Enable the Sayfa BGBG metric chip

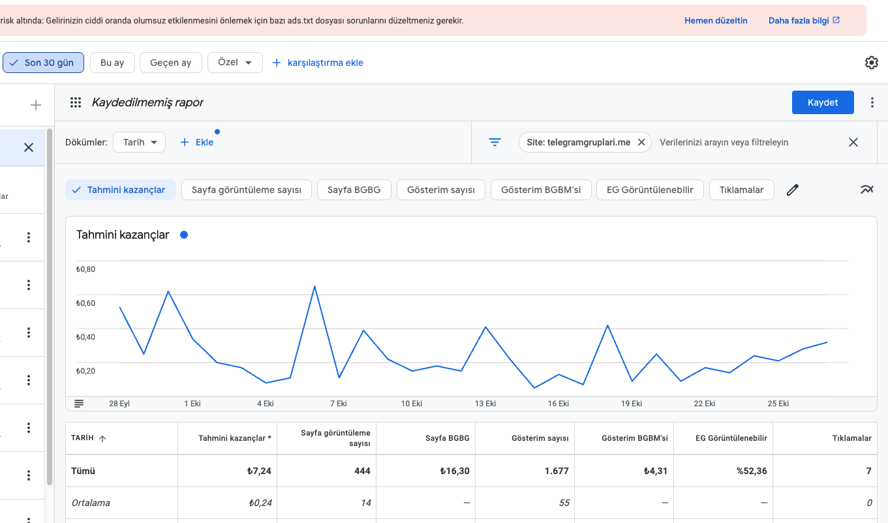coord(354,190)
